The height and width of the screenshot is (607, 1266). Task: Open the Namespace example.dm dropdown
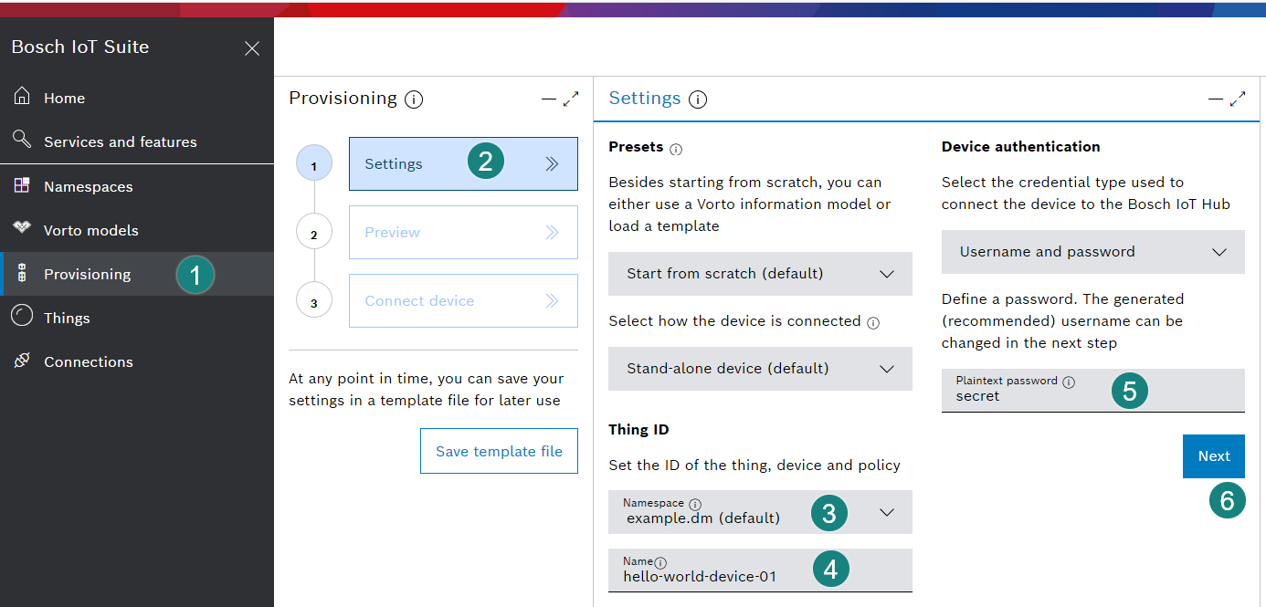[760, 512]
